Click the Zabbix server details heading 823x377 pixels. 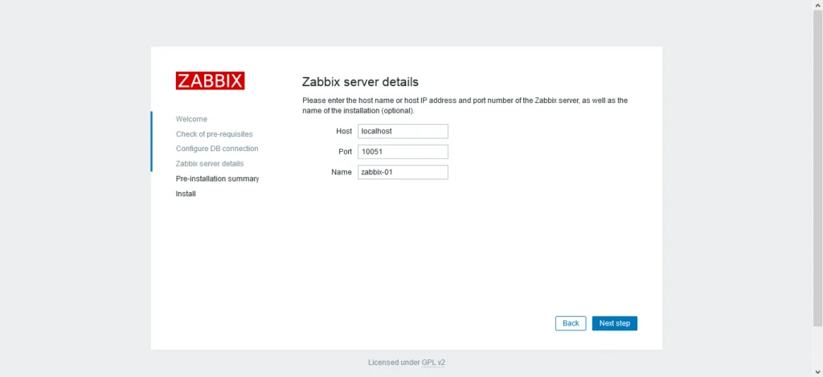pyautogui.click(x=360, y=82)
